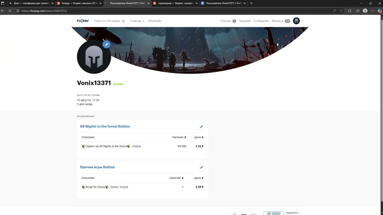
Task: Open the browser extensions icon
Action: pyautogui.click(x=349, y=11)
